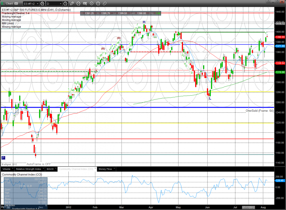The height and width of the screenshot is (210, 286).
Task: Click the pop-out window button
Action: [268, 2]
